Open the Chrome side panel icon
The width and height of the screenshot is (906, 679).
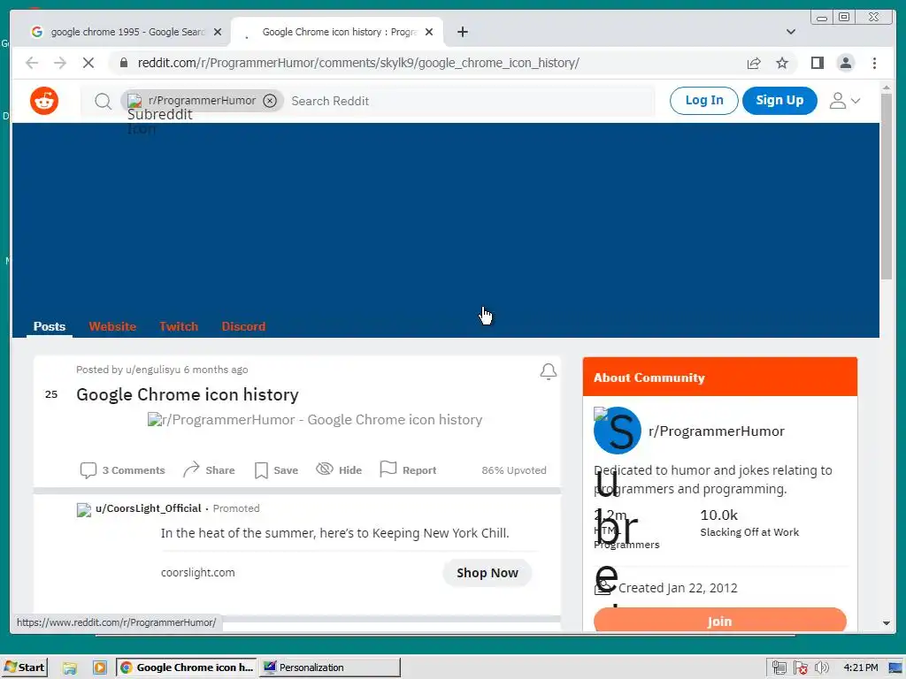(x=817, y=63)
